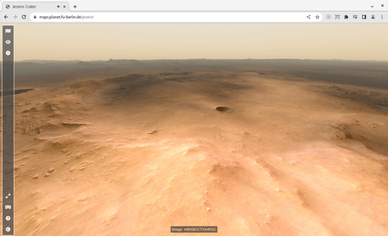Open the browser extensions puzzle icon
This screenshot has height=236, width=388.
[346, 17]
